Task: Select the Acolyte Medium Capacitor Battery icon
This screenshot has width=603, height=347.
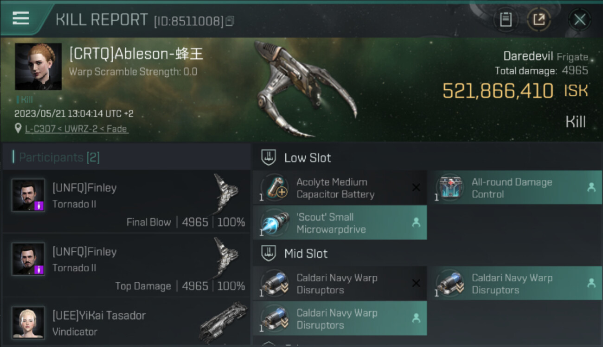Action: [274, 187]
